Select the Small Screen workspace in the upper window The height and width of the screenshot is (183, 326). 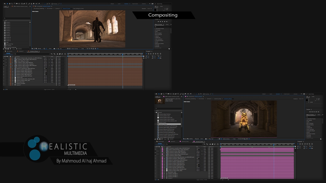coord(135,4)
